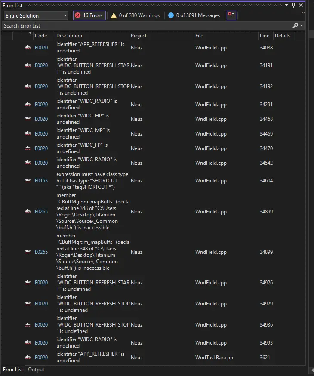Click IntelliSense error icon on line 34926 row
The width and height of the screenshot is (314, 376).
click(28, 282)
